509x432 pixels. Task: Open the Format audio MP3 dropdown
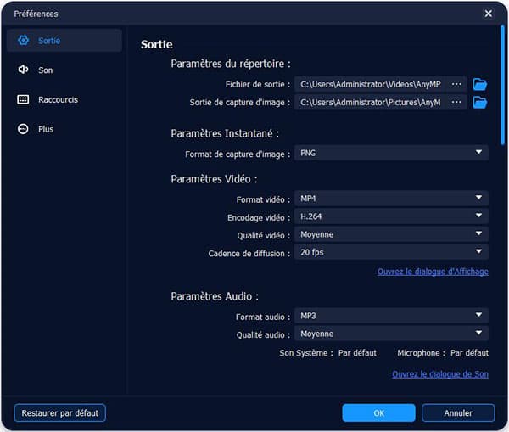pos(391,316)
